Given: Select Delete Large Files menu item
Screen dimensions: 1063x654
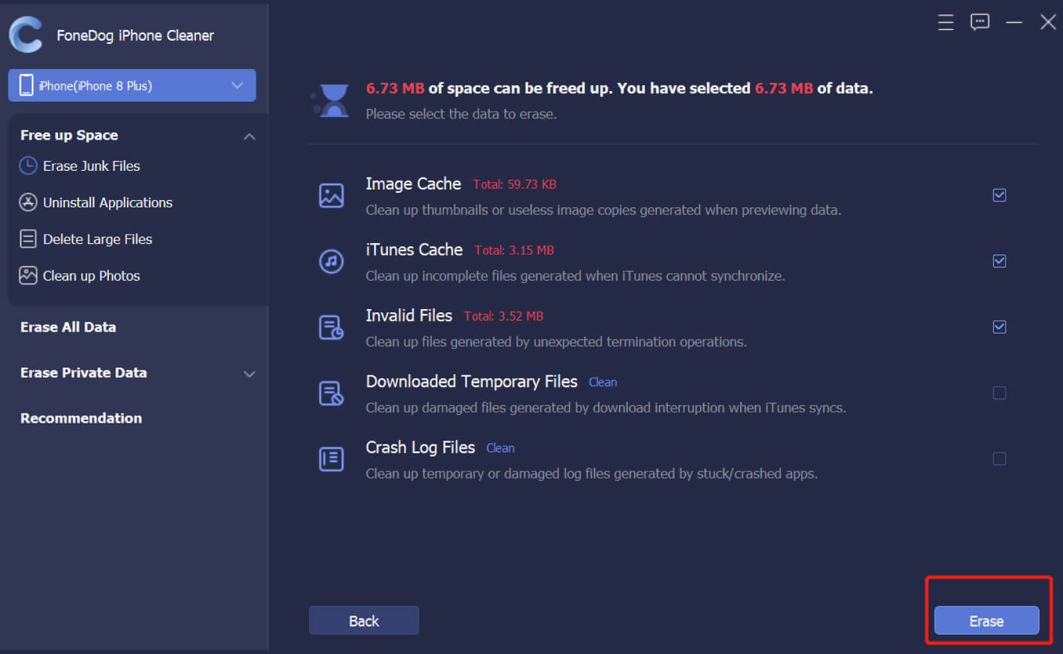Looking at the screenshot, I should pos(97,239).
